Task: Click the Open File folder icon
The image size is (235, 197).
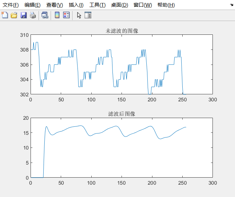Action: coord(14,15)
